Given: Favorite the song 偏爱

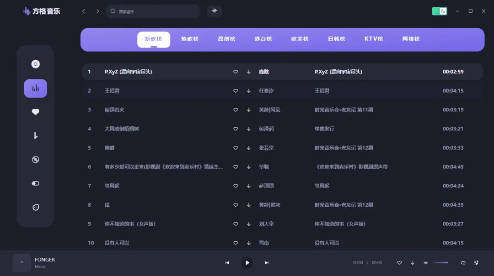Looking at the screenshot, I should pos(236,148).
